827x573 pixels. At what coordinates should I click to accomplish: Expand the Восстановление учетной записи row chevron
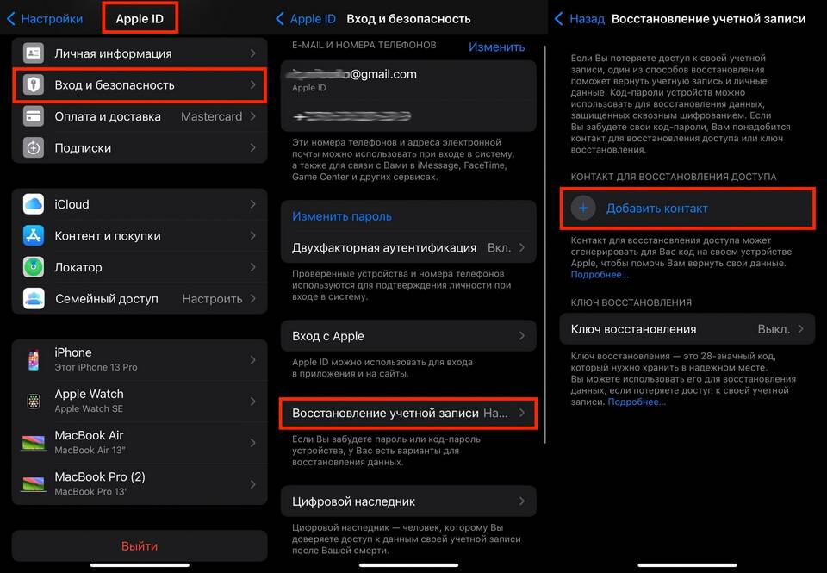[522, 413]
